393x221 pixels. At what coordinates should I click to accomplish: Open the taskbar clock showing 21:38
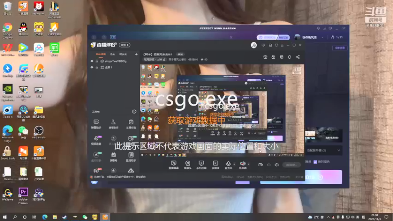click(x=375, y=217)
